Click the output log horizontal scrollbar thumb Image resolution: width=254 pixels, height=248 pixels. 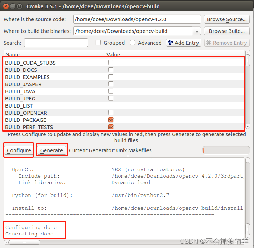tap(24, 243)
